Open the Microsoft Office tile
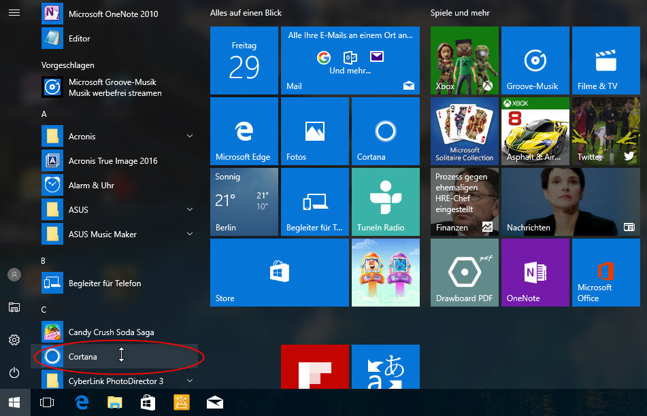647x416 pixels. [606, 273]
